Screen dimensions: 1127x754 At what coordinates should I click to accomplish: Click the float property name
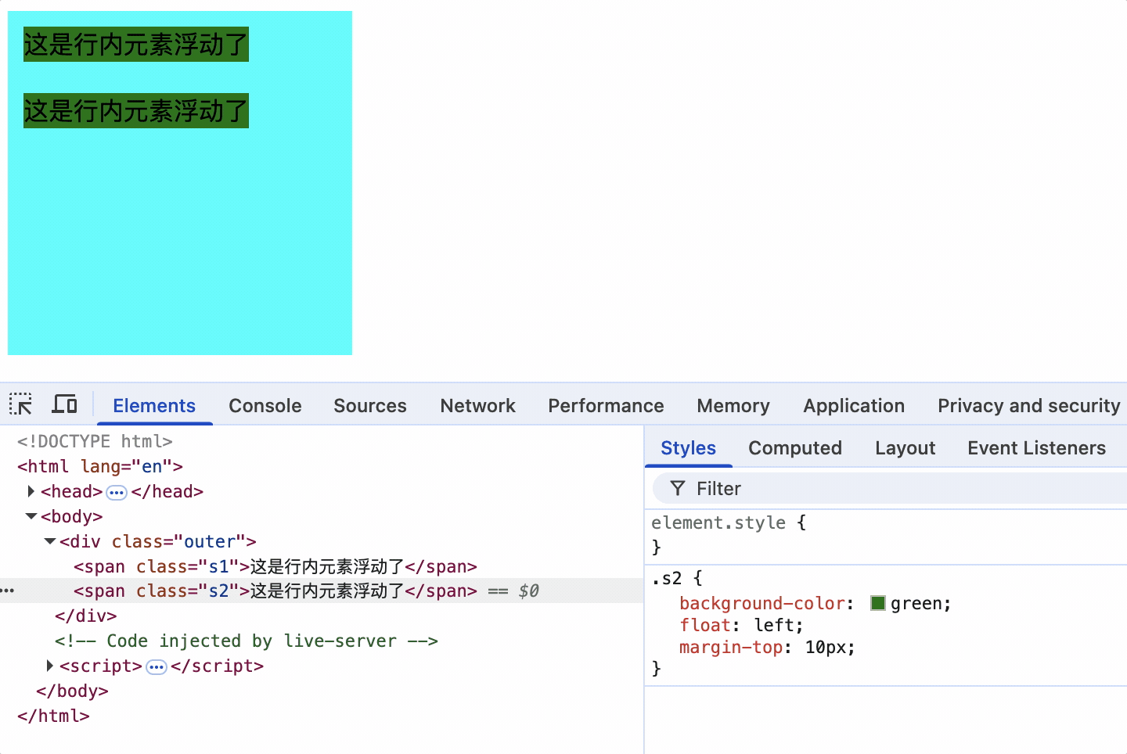pyautogui.click(x=704, y=625)
